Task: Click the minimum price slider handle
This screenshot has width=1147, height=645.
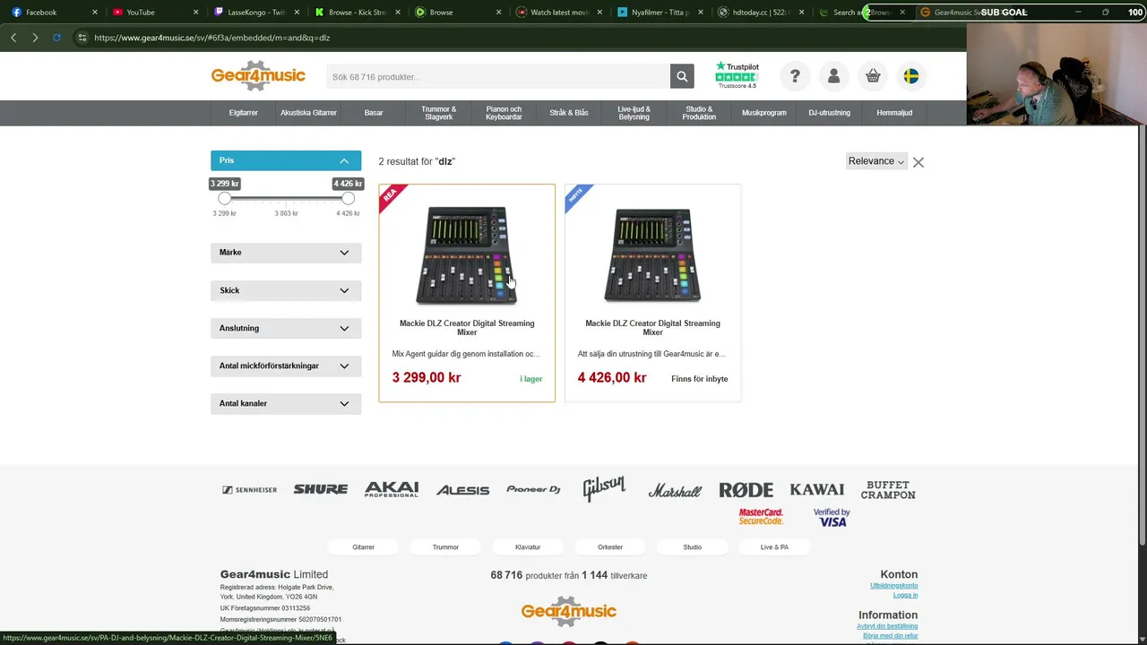Action: coord(225,199)
